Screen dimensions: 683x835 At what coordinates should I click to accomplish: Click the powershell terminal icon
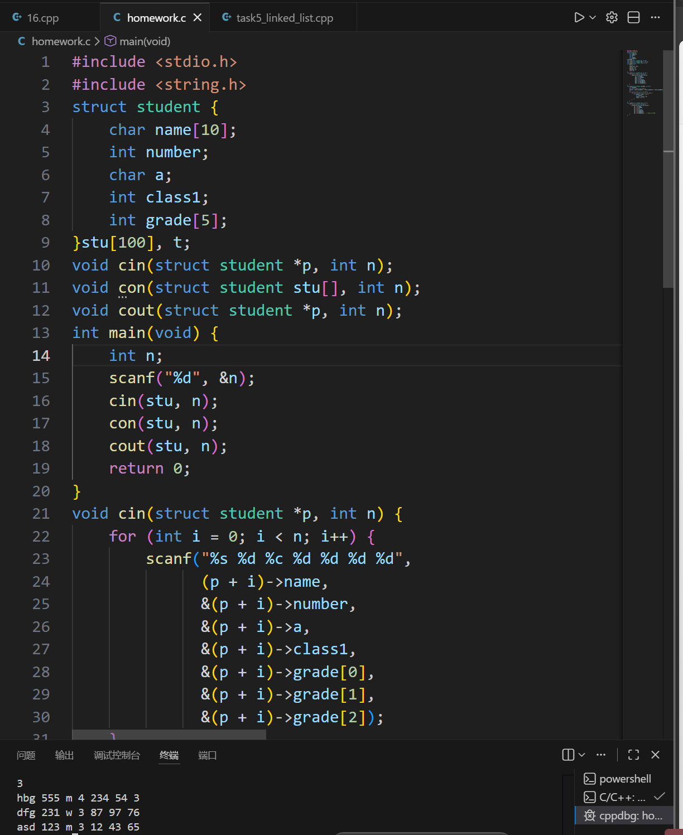(x=590, y=779)
